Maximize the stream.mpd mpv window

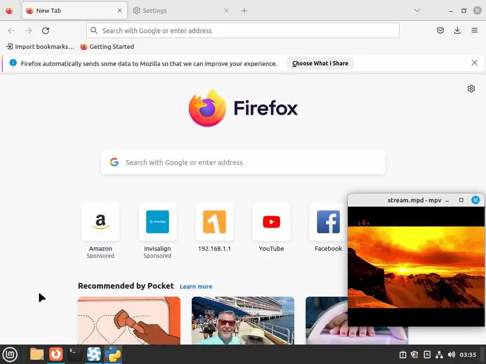coord(461,200)
